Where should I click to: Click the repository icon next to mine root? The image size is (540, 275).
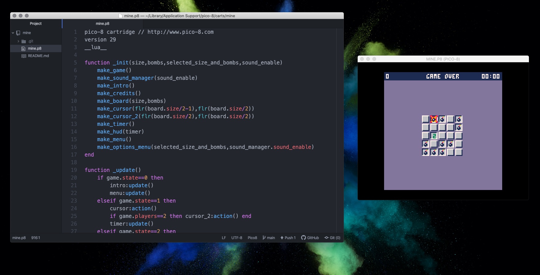[18, 33]
